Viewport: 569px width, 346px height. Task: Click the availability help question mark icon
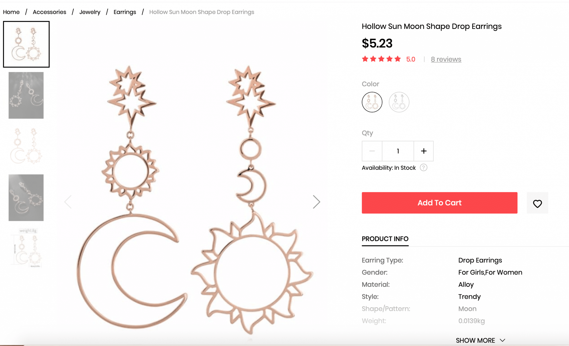click(x=423, y=168)
